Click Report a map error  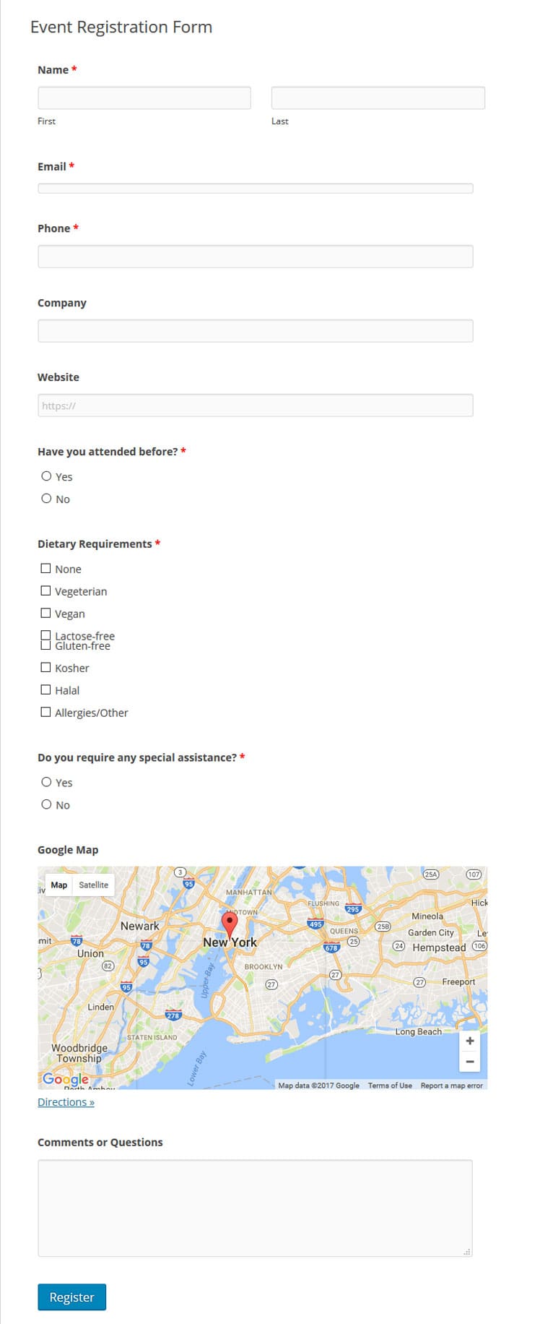point(451,1085)
